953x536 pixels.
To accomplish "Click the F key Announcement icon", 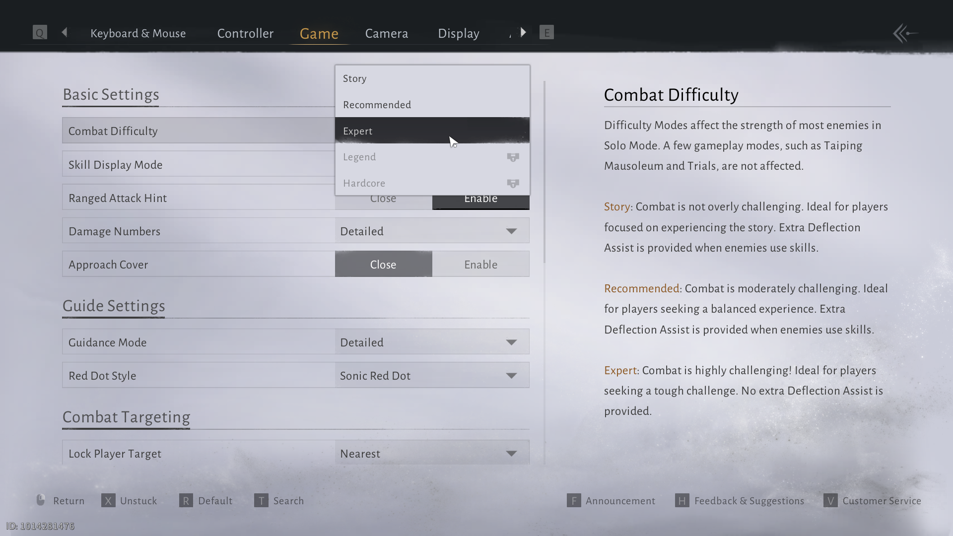I will (574, 500).
